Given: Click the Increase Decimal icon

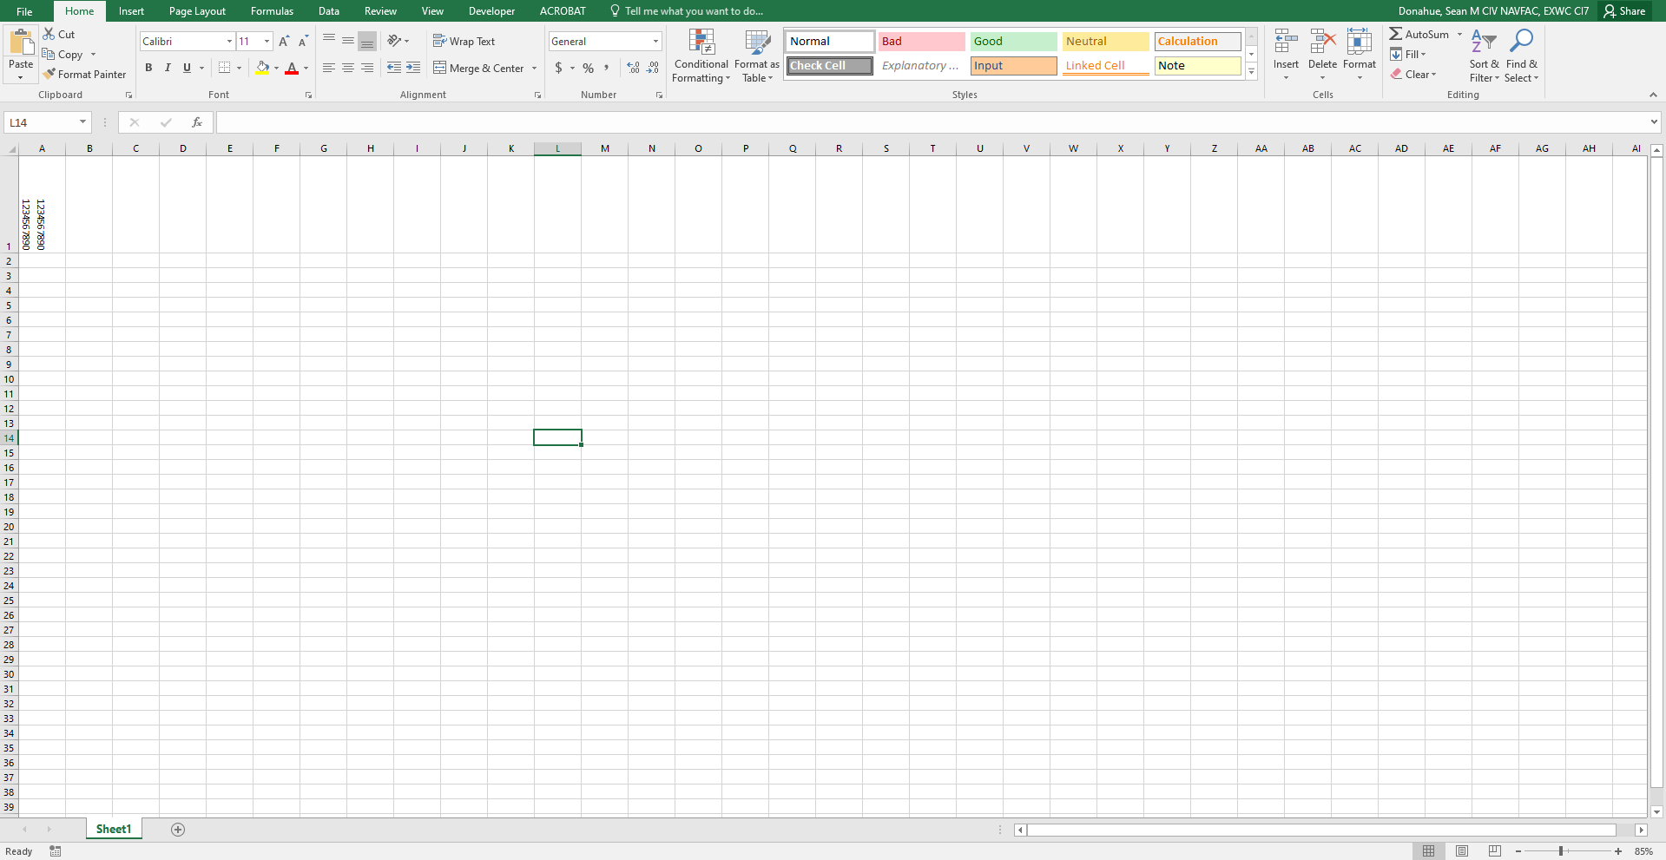Looking at the screenshot, I should click(633, 68).
